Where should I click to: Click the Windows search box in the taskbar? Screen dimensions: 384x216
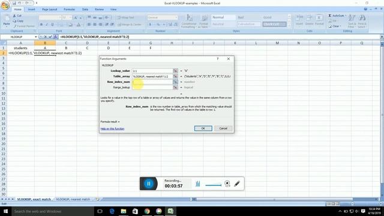tap(53, 211)
